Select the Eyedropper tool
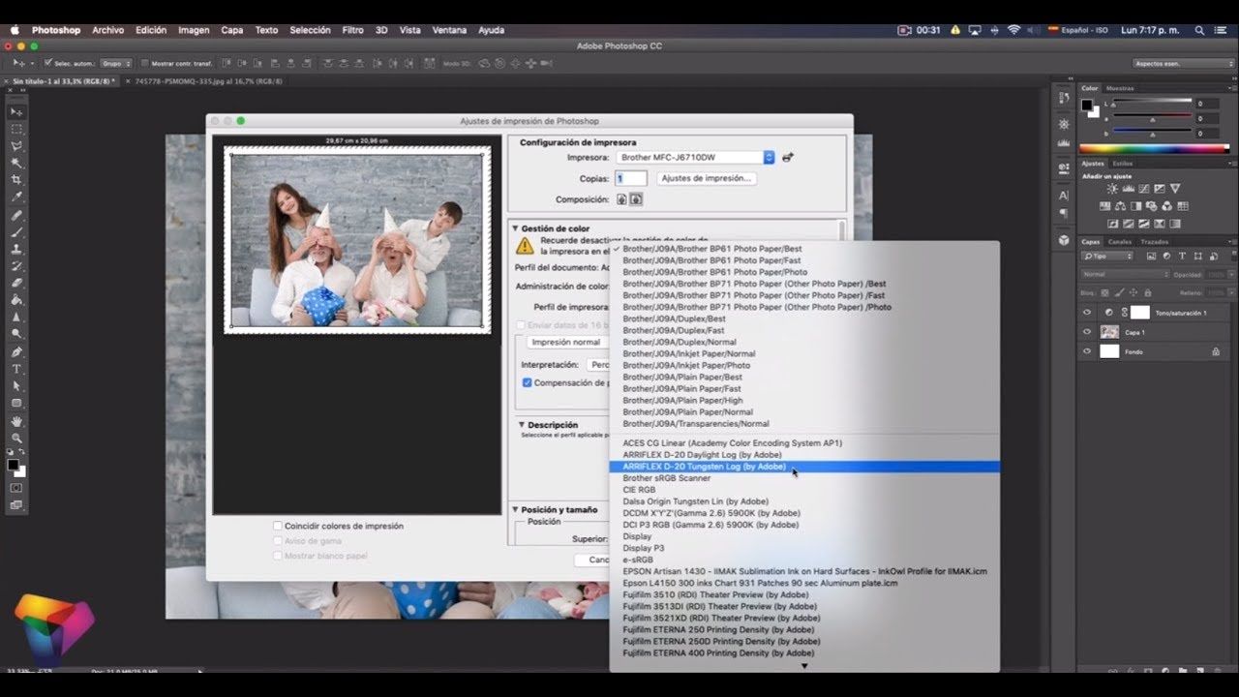The width and height of the screenshot is (1239, 697). click(x=16, y=197)
